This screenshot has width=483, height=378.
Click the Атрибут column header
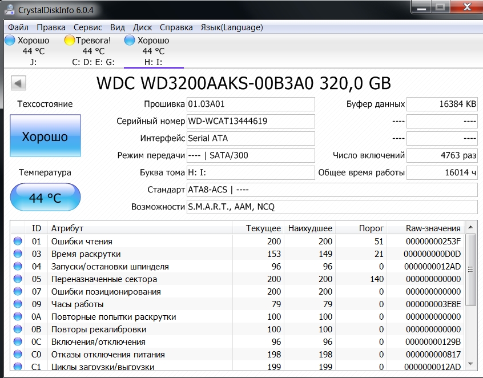[140, 228]
